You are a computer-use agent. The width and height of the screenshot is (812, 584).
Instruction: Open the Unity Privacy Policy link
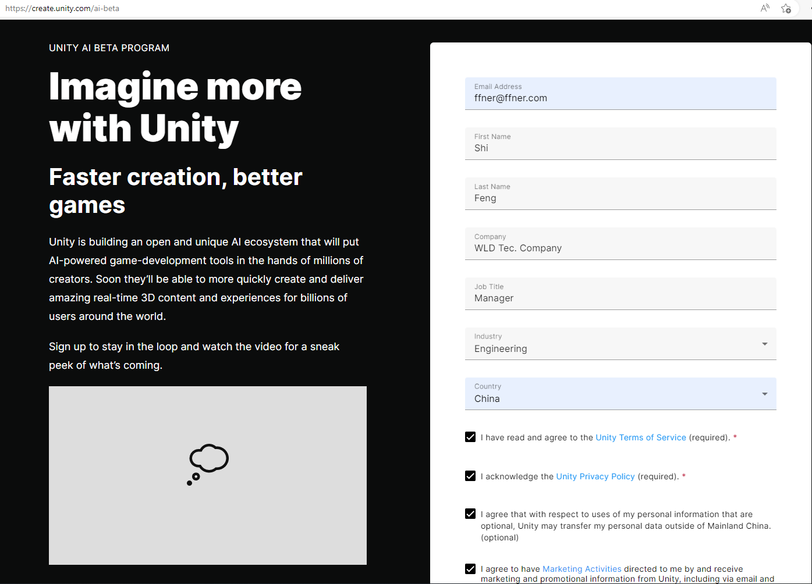click(x=595, y=476)
